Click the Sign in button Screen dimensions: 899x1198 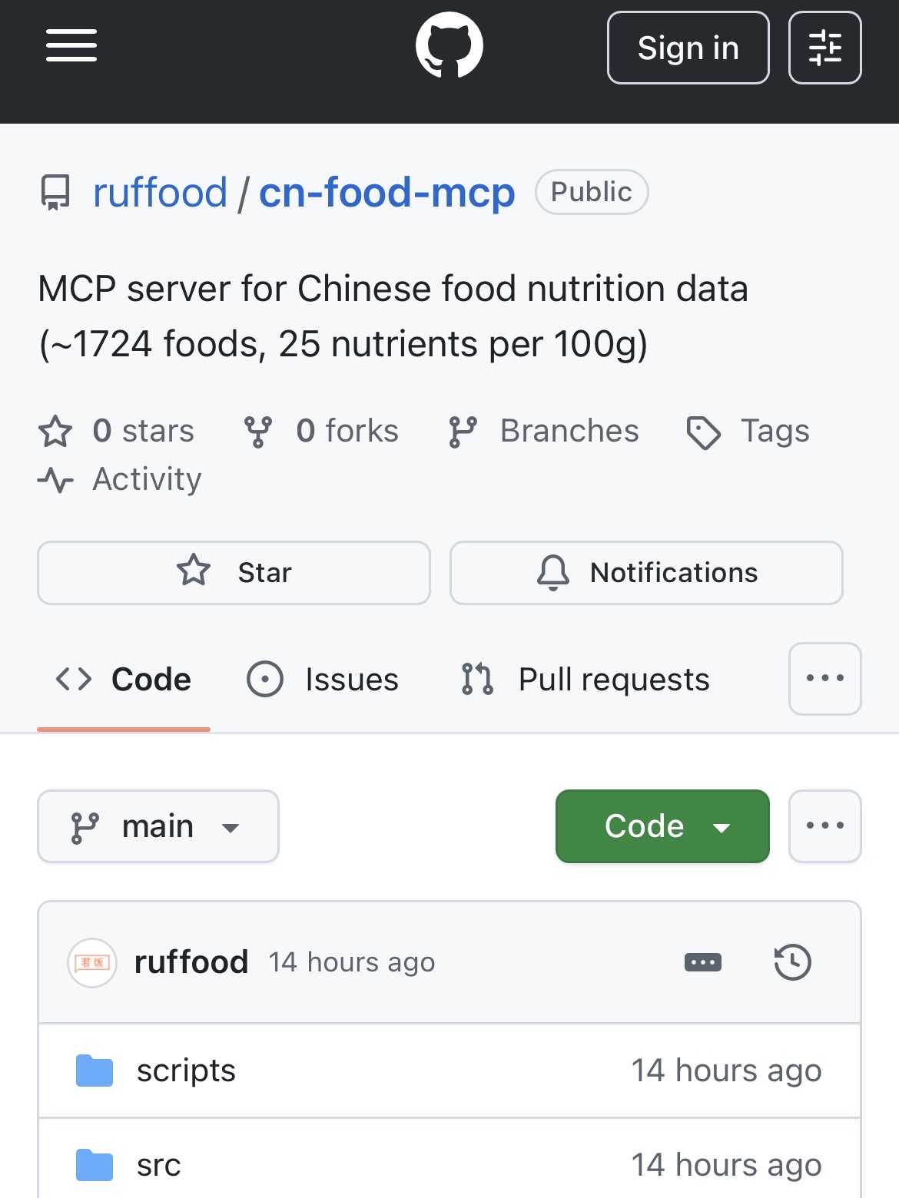pos(688,48)
